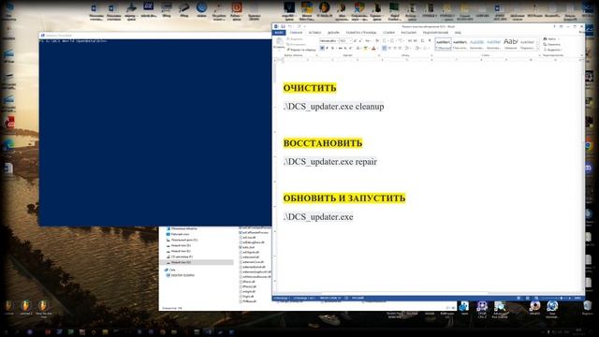Switch to the ВСТАВКА ribbon tab
The height and width of the screenshot is (337, 599).
(314, 33)
